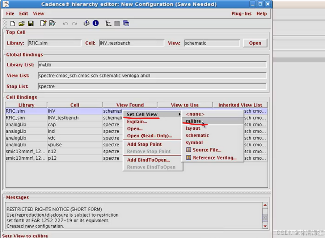Click Open (Read-Only)... context menu entry

click(x=152, y=136)
